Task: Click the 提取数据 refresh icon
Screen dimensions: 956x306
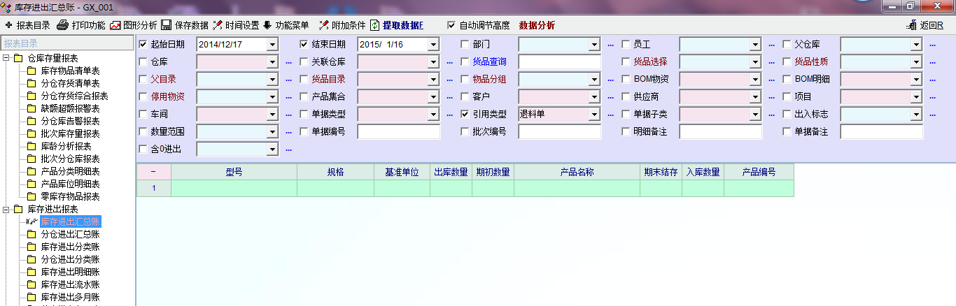Action: click(375, 25)
